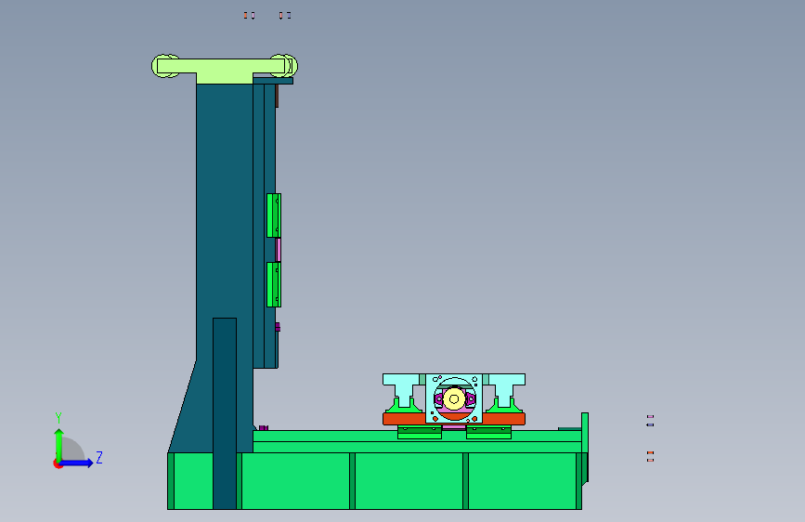This screenshot has width=805, height=522.
Task: Select the yellow circular hub in the carriage
Action: tap(454, 399)
